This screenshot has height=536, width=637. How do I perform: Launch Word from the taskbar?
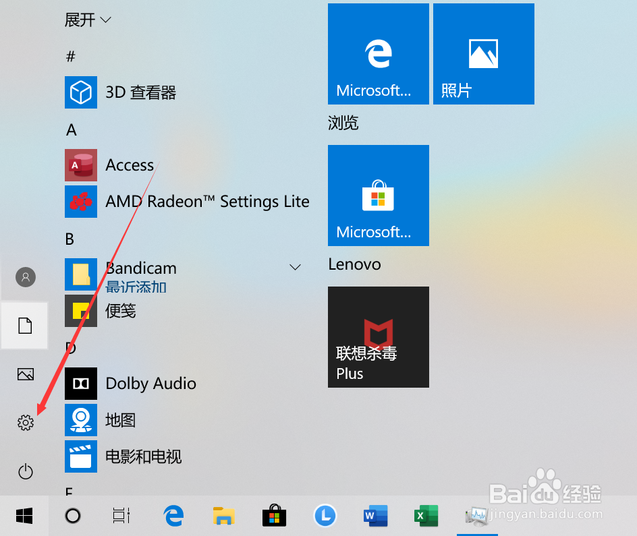pyautogui.click(x=375, y=516)
